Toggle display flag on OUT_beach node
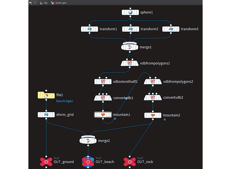The height and width of the screenshot is (169, 231). [88, 162]
